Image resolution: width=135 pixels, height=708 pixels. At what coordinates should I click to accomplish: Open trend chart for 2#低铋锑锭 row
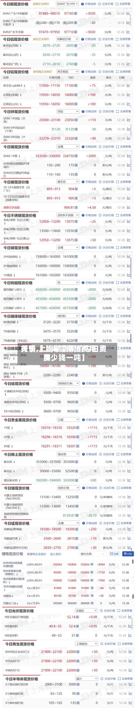129,256
